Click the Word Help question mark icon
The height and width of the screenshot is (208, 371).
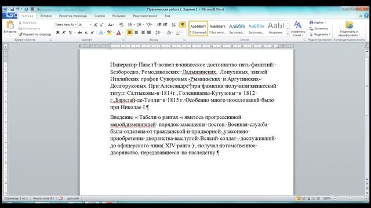(x=366, y=16)
